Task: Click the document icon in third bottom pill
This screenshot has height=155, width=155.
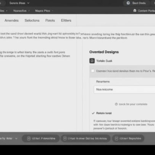Action: [116, 138]
